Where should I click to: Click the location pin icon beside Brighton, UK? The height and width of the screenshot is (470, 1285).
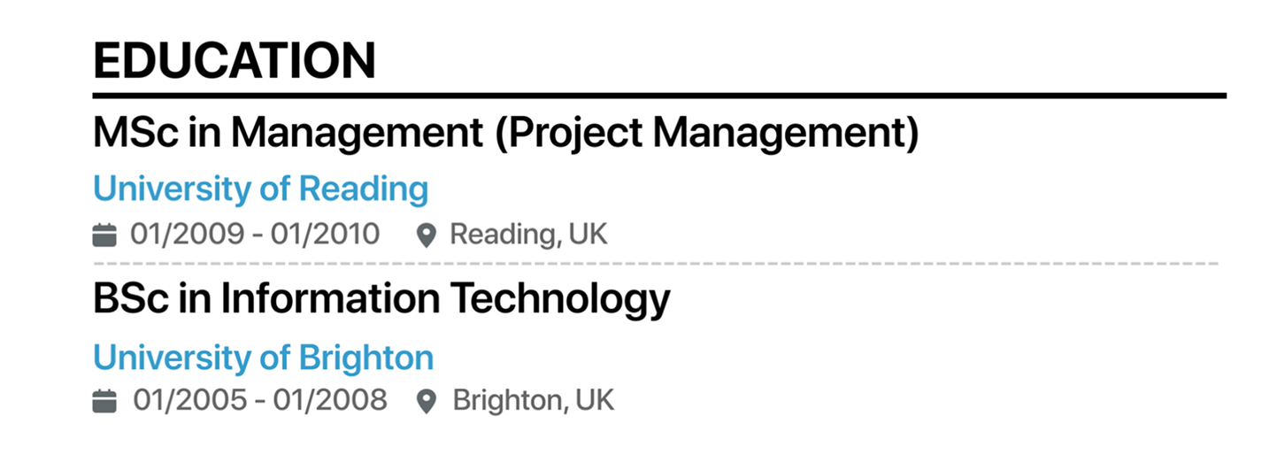pyautogui.click(x=427, y=402)
